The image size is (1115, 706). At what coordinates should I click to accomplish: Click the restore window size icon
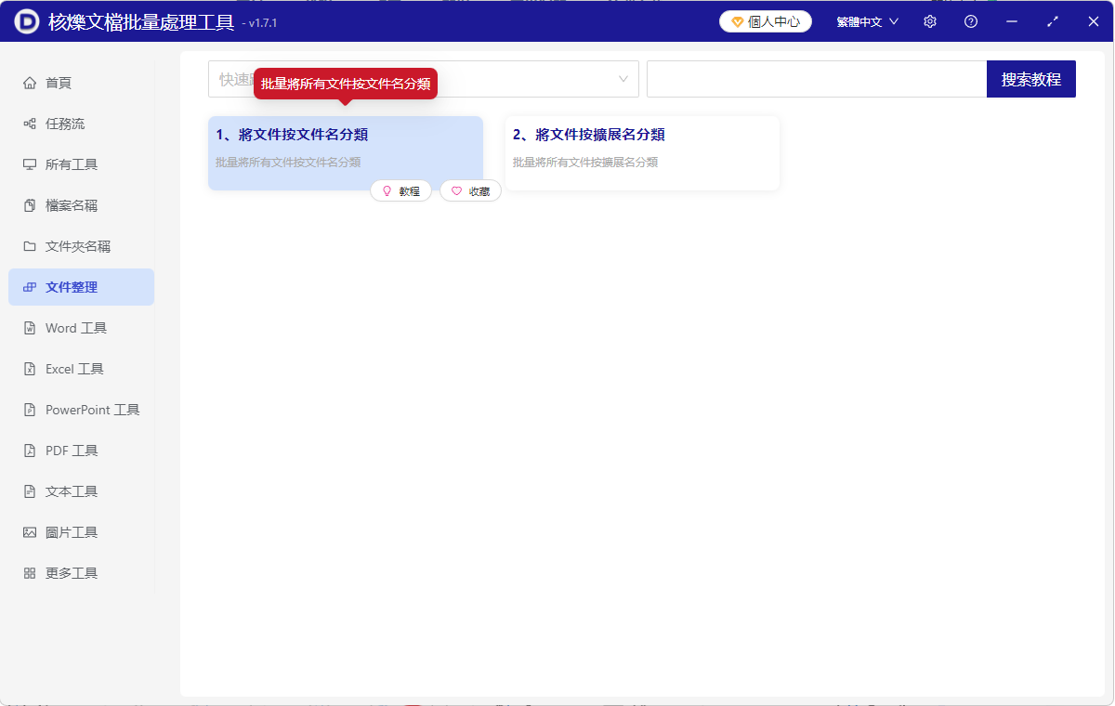(1053, 21)
